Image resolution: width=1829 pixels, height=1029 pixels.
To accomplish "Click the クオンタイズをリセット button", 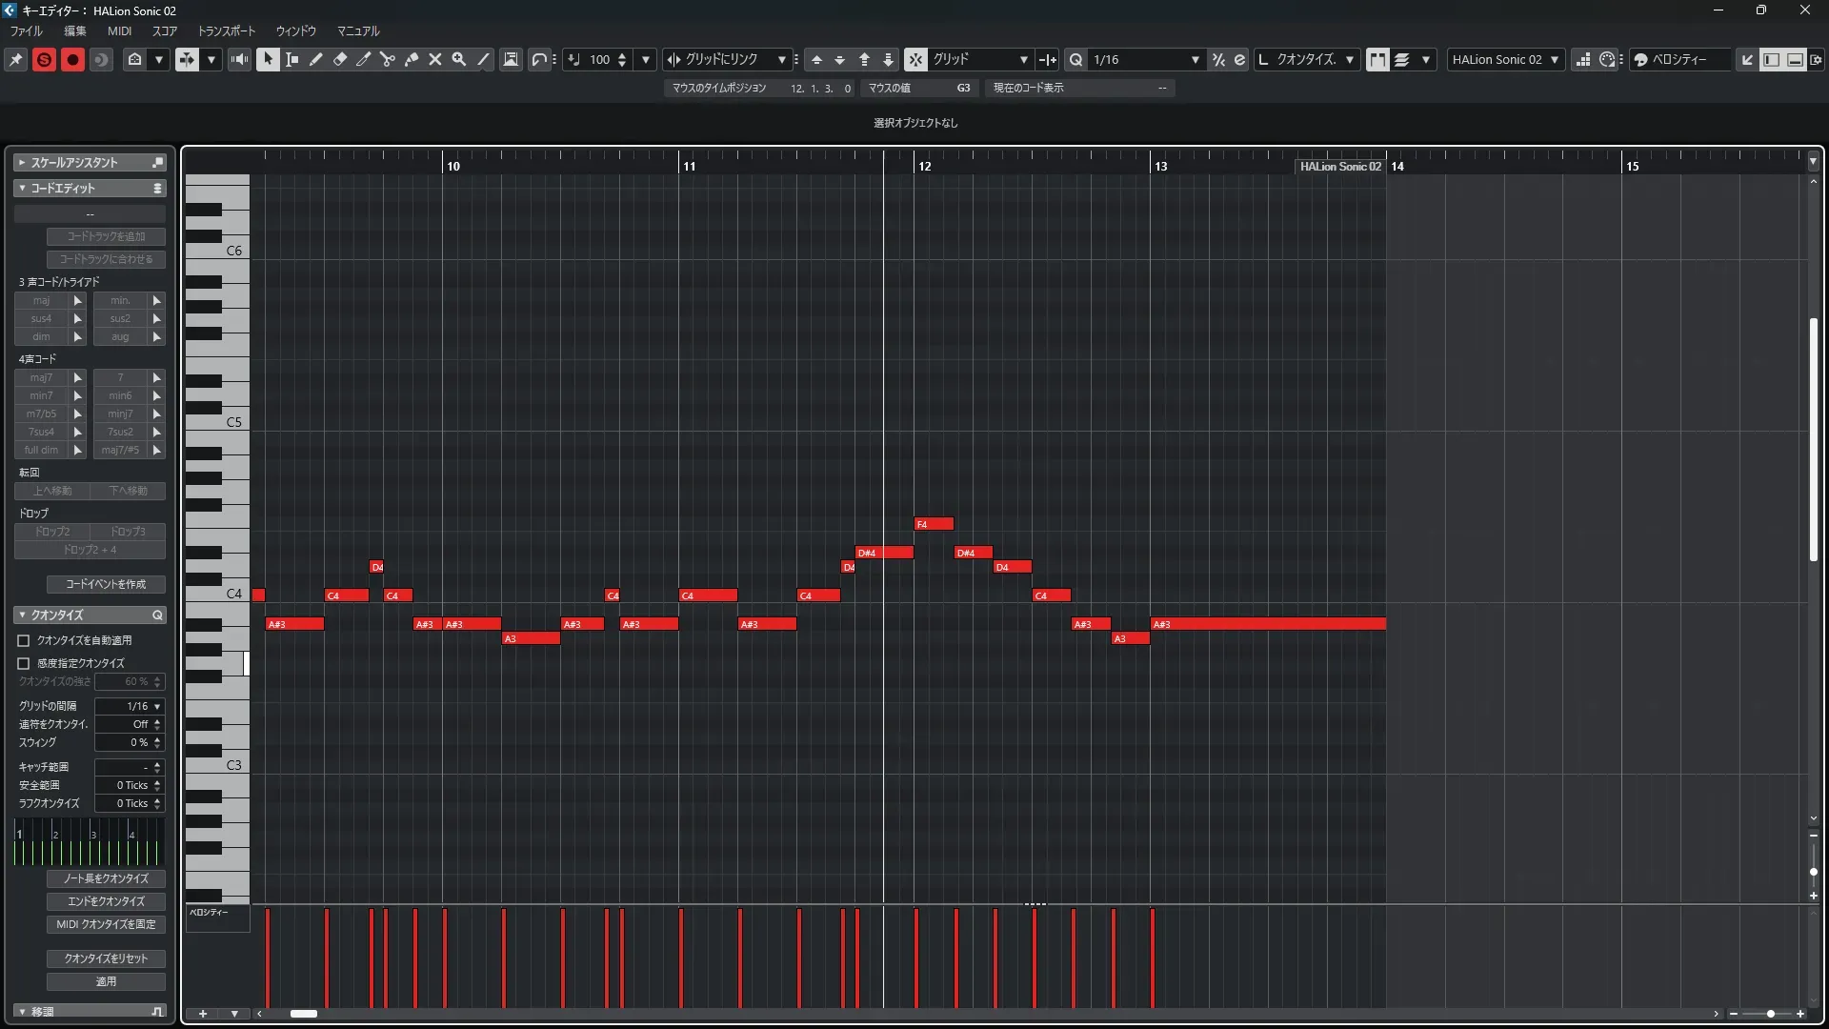I will [106, 958].
